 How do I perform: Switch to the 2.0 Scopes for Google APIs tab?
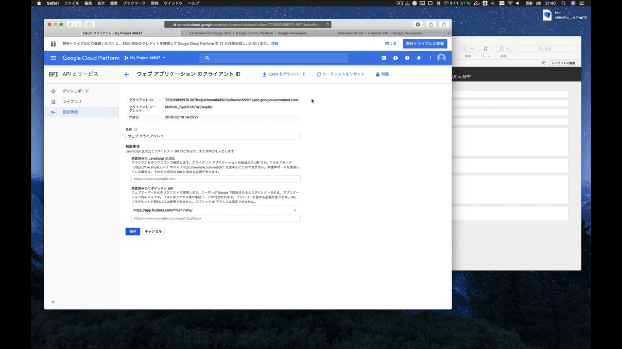click(x=248, y=33)
